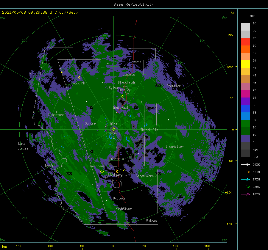Click the 18TS legend label
268x250 pixels.
pos(256,194)
